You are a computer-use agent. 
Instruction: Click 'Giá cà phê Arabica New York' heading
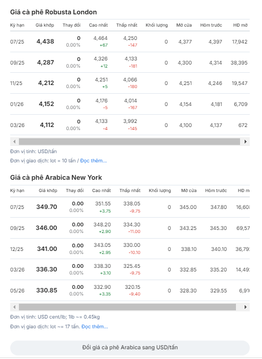coord(56,177)
